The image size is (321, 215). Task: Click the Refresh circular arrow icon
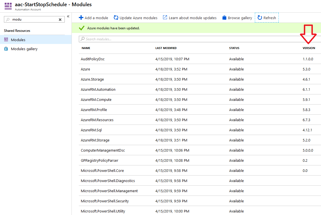tap(260, 18)
